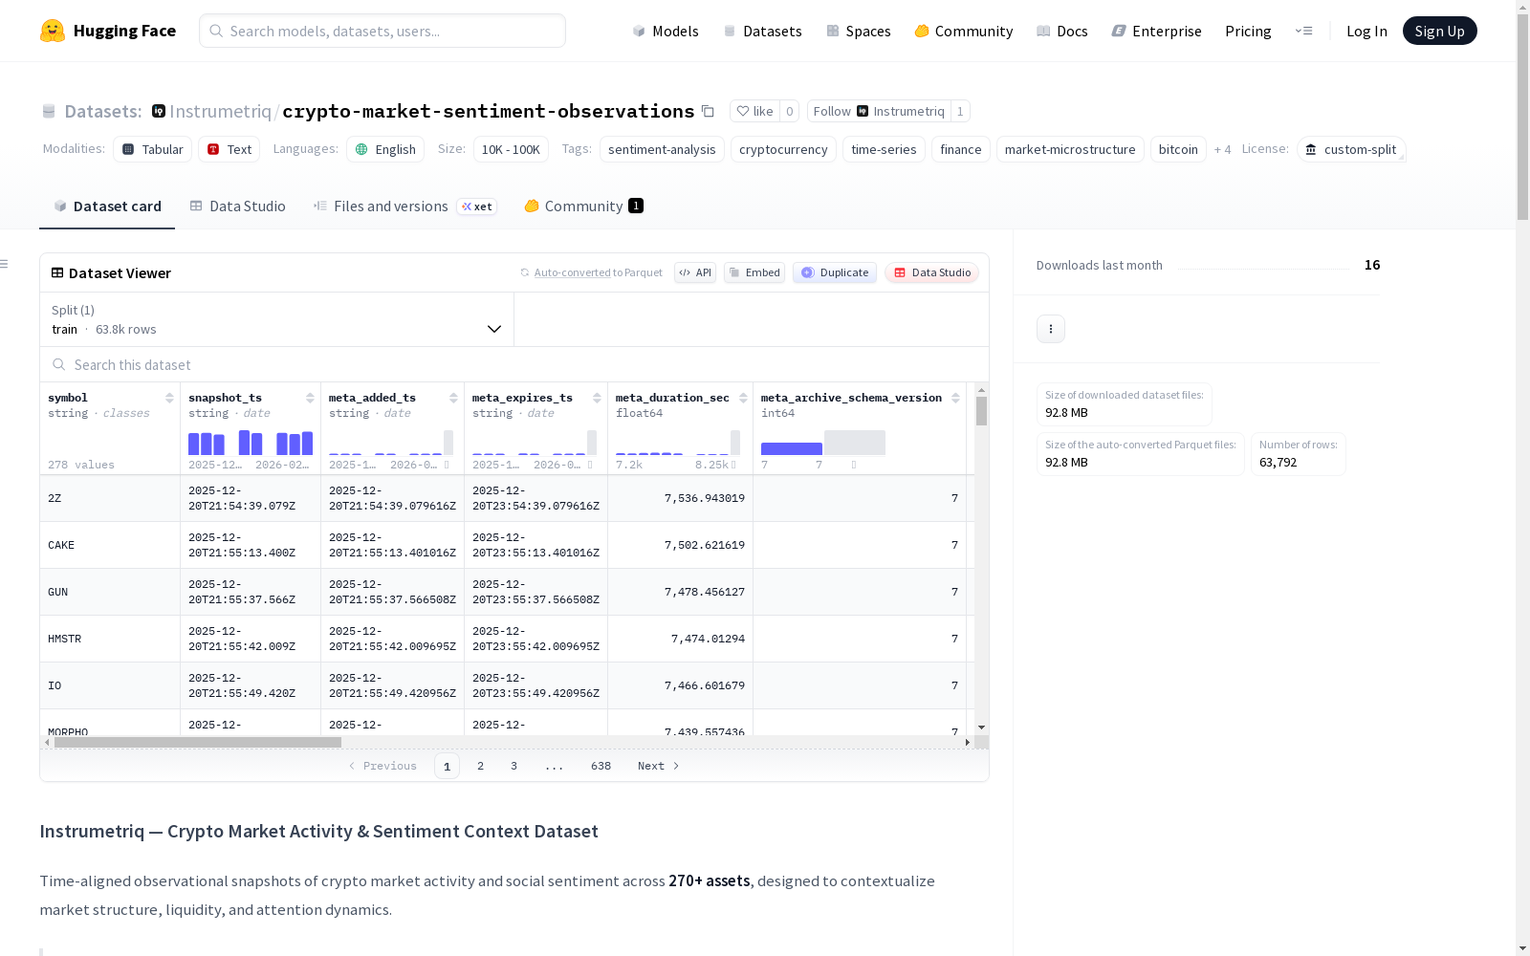Follow the Instrumetriq organization
Viewport: 1530px width, 956px height.
879,111
